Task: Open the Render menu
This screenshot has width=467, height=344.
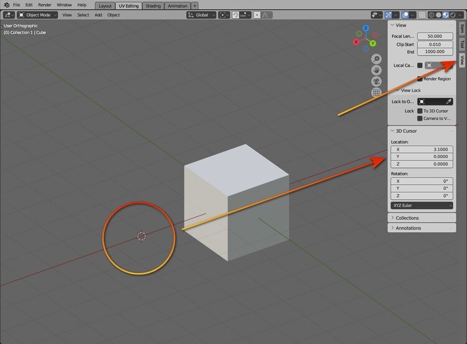Action: point(44,5)
